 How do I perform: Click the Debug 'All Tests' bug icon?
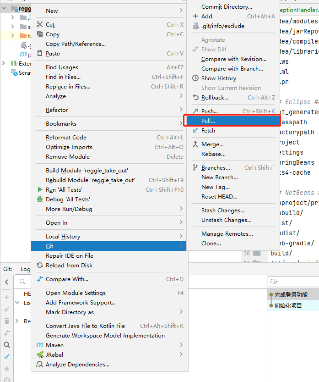40,199
